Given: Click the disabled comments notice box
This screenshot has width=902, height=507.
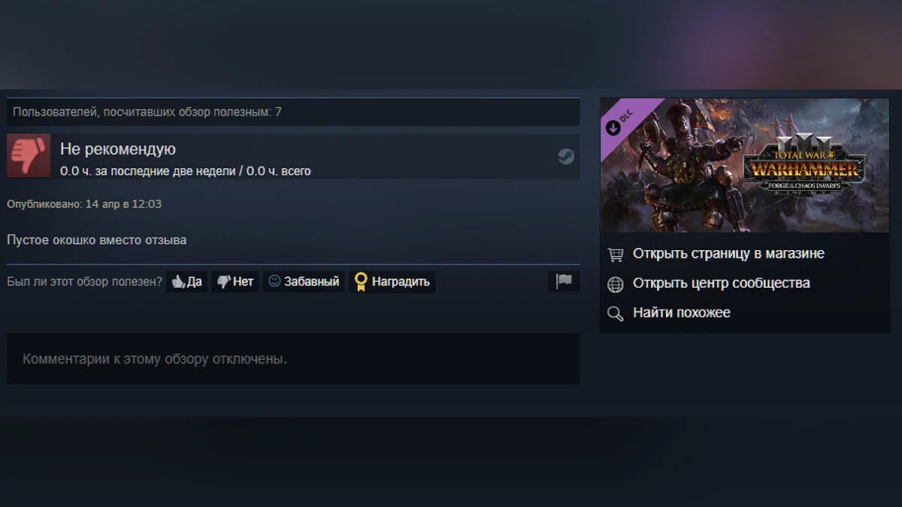Looking at the screenshot, I should coord(293,359).
